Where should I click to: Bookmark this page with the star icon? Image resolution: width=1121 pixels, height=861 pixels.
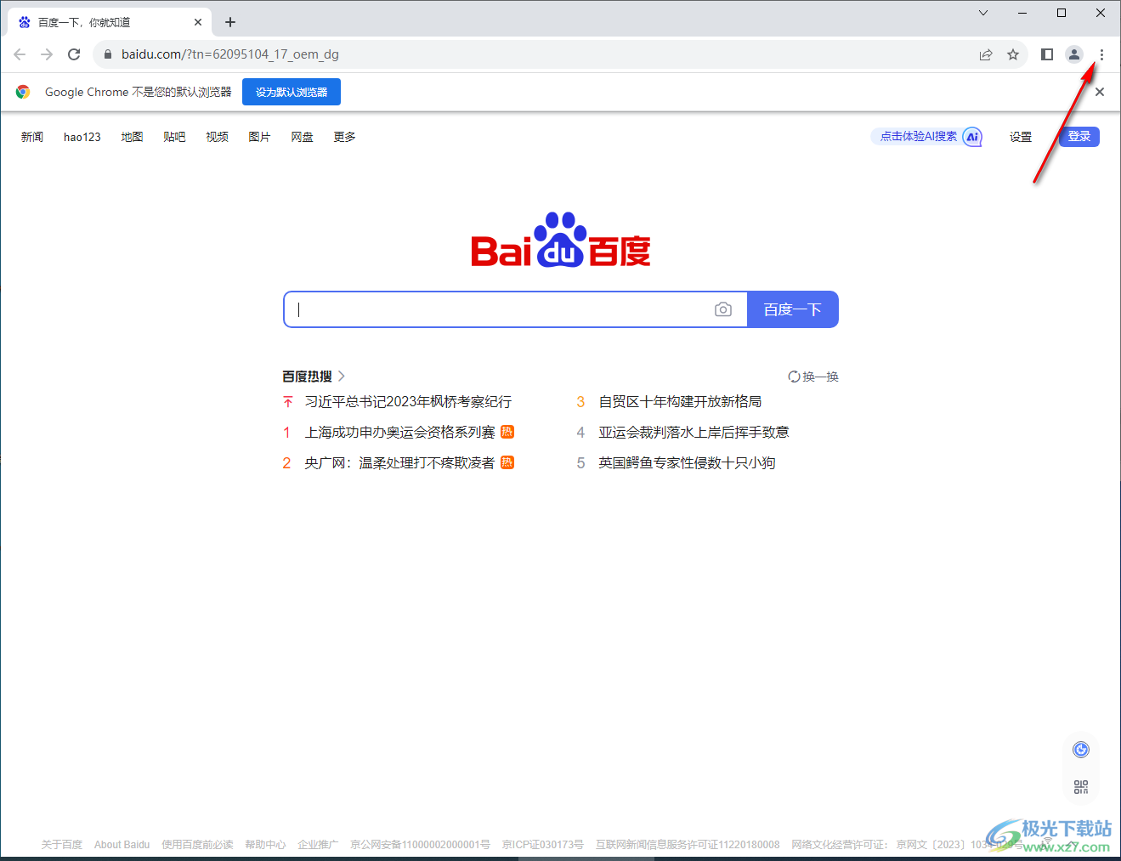[1013, 54]
